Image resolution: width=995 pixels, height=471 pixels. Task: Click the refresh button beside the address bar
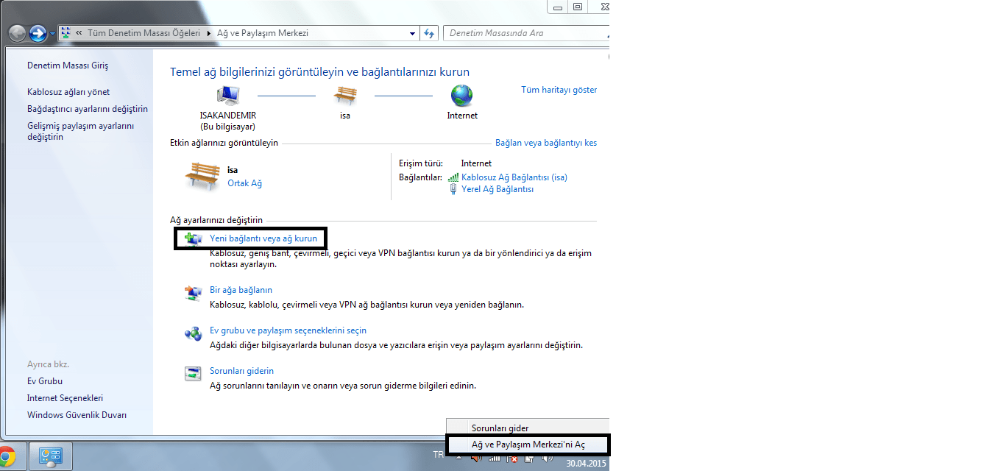point(431,33)
